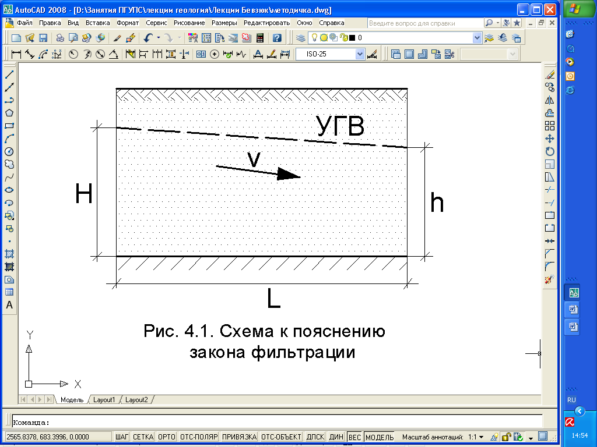Open help search options dropdown arrow
The image size is (597, 447).
point(498,23)
